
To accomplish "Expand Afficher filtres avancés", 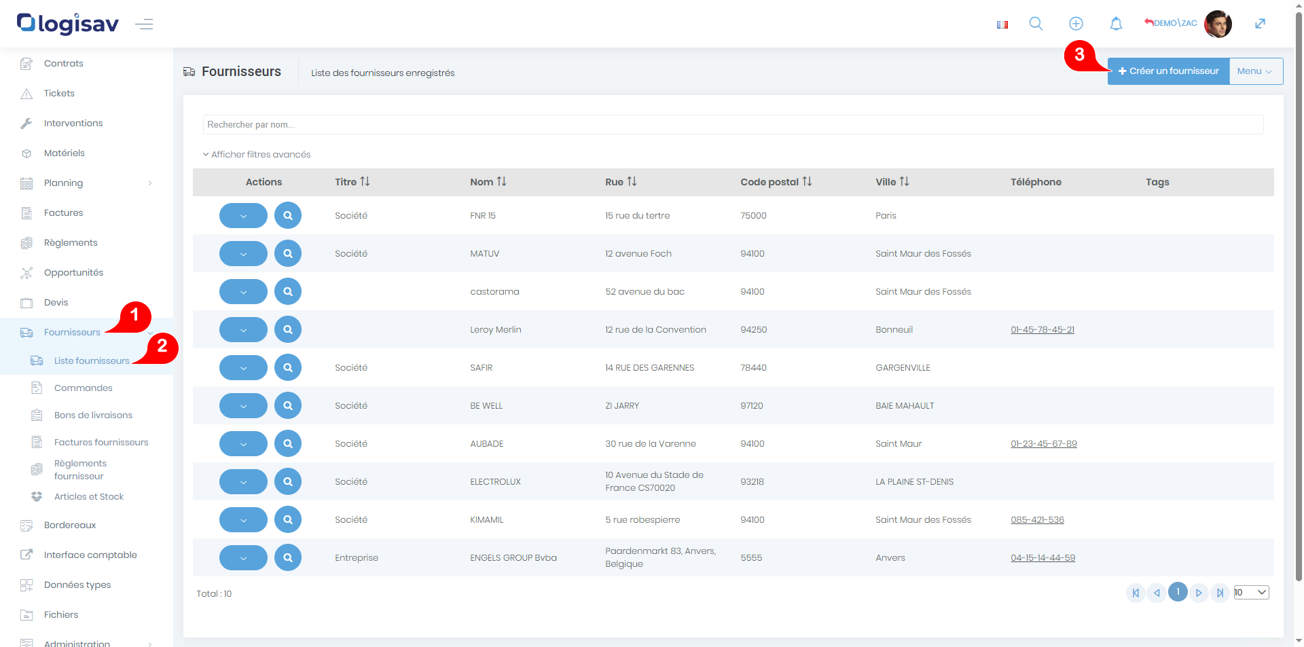I will (257, 155).
